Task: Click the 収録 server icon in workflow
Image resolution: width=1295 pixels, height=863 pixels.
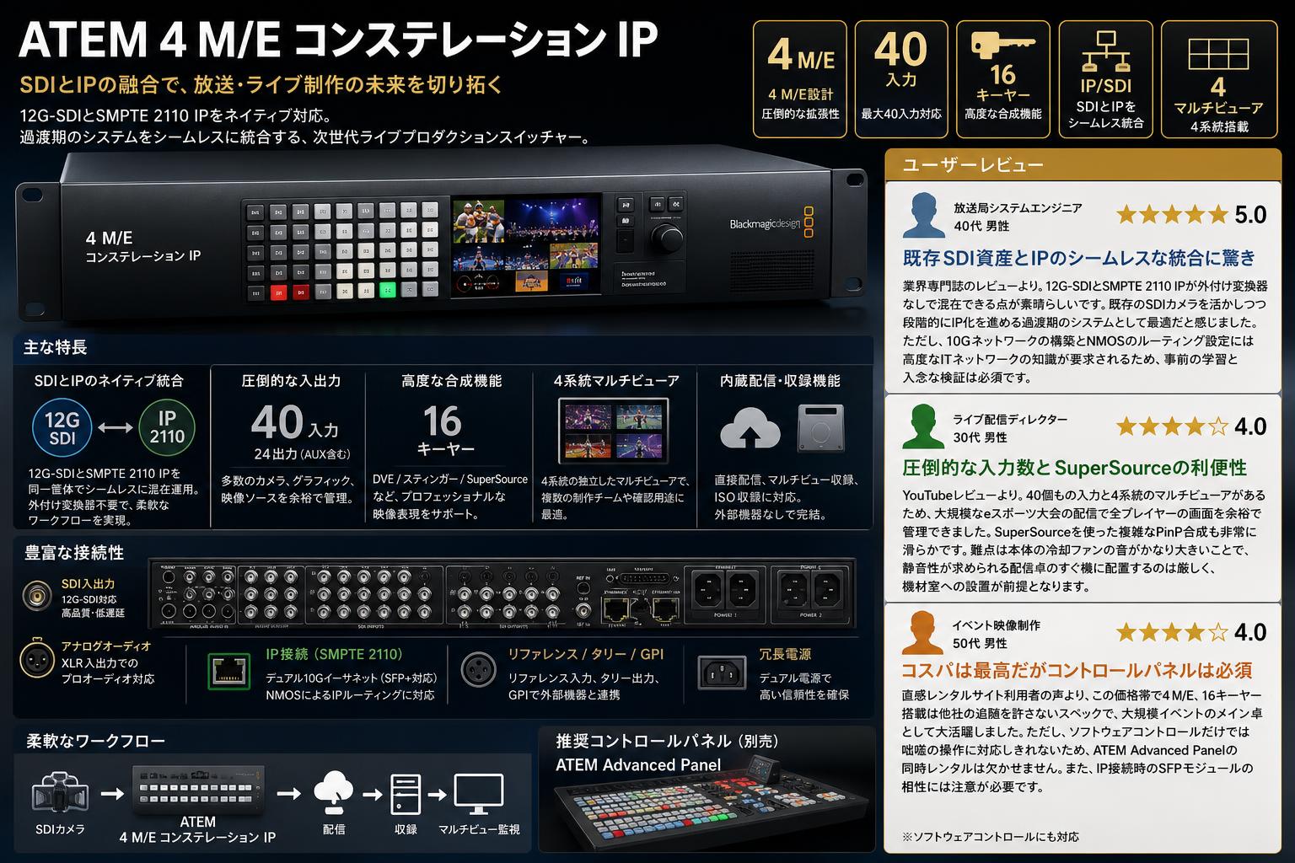Action: (x=406, y=794)
